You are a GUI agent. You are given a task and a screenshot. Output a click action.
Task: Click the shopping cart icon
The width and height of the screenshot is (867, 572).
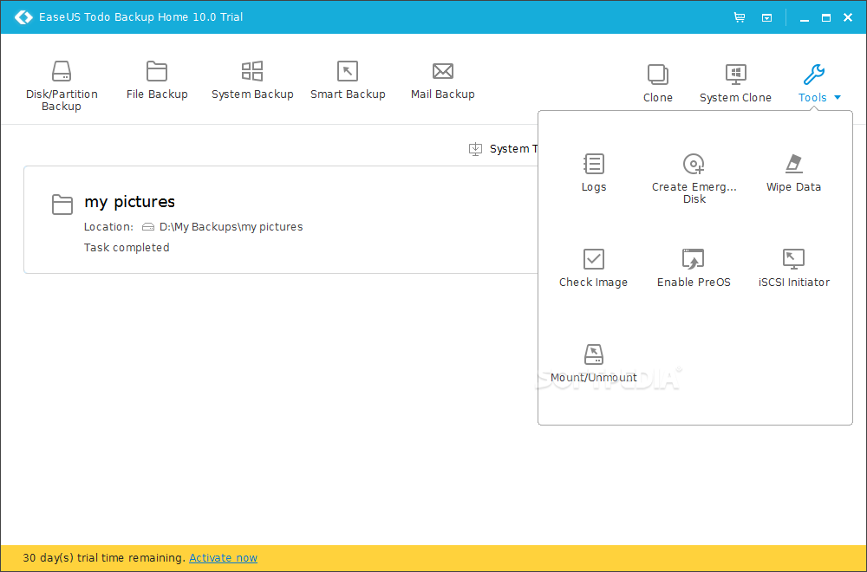[740, 17]
